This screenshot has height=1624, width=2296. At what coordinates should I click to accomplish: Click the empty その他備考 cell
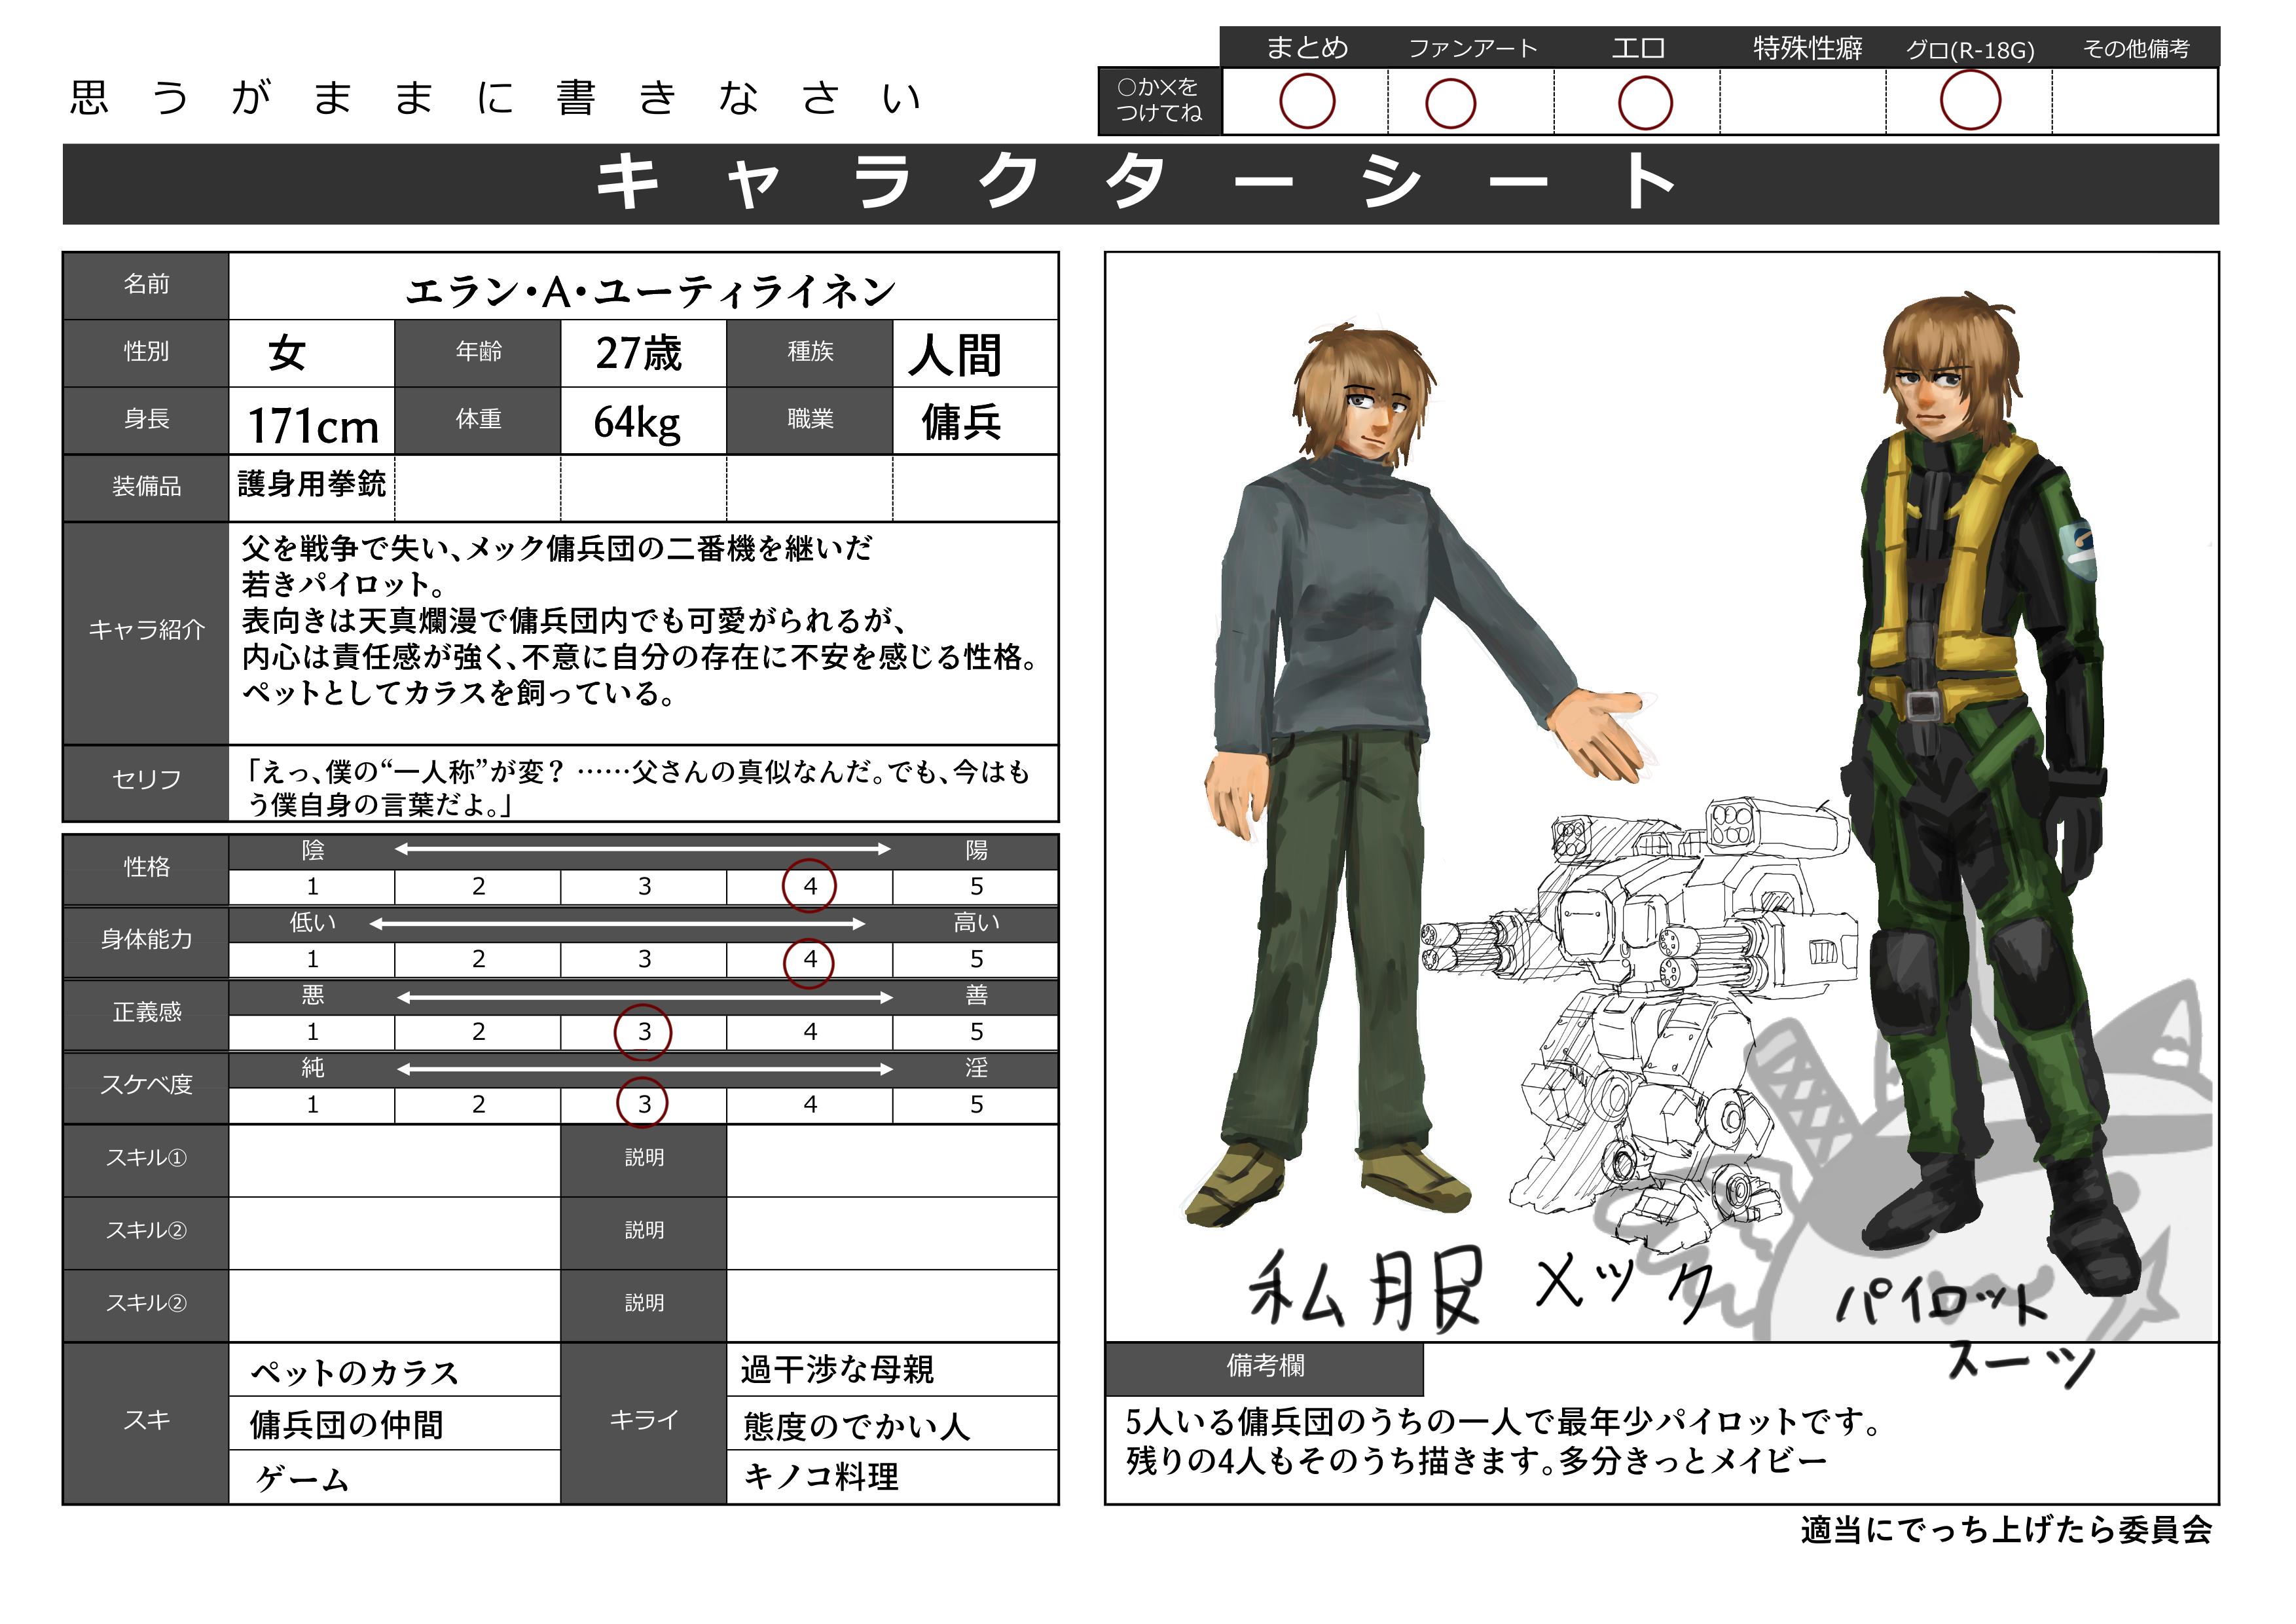pyautogui.click(x=2134, y=102)
